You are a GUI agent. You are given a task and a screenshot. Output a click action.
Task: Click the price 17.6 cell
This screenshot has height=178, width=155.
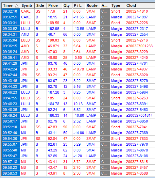tap(54, 11)
